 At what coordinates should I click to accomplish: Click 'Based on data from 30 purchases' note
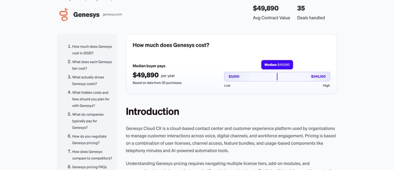[157, 83]
